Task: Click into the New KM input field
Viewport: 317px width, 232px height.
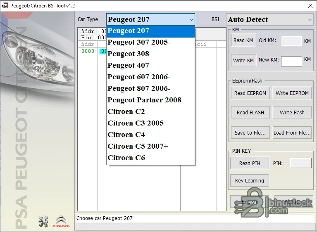Action: coord(291,61)
